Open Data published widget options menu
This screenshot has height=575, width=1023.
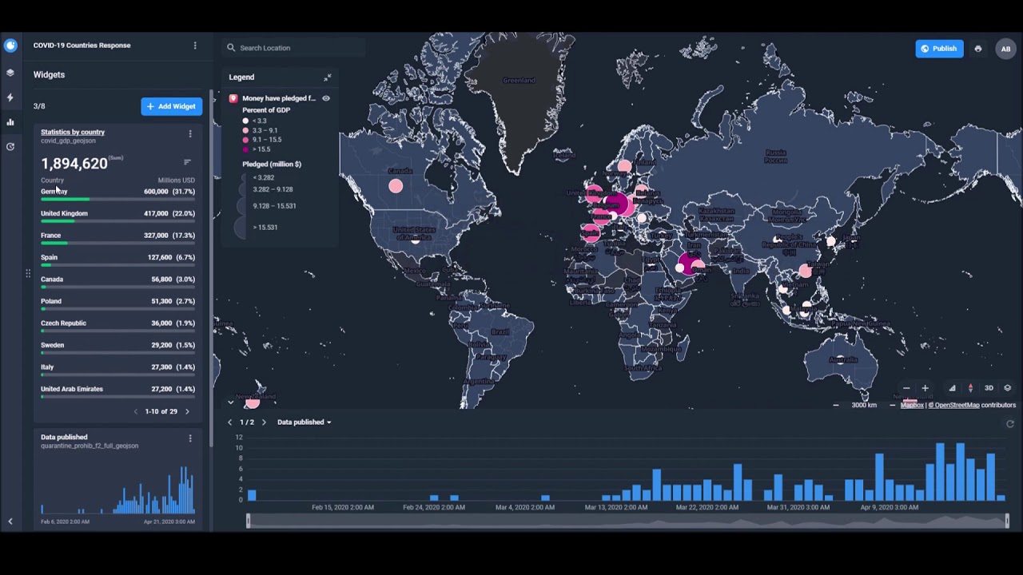pos(190,438)
